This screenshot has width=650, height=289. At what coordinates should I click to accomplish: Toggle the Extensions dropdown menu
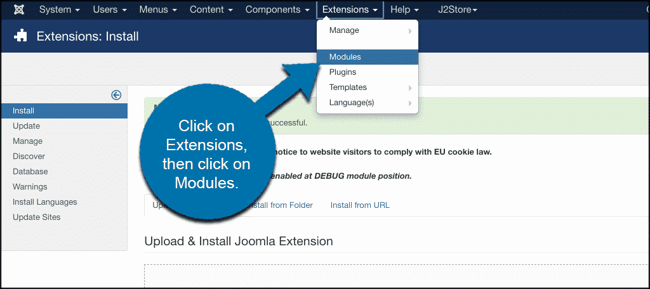click(x=350, y=10)
